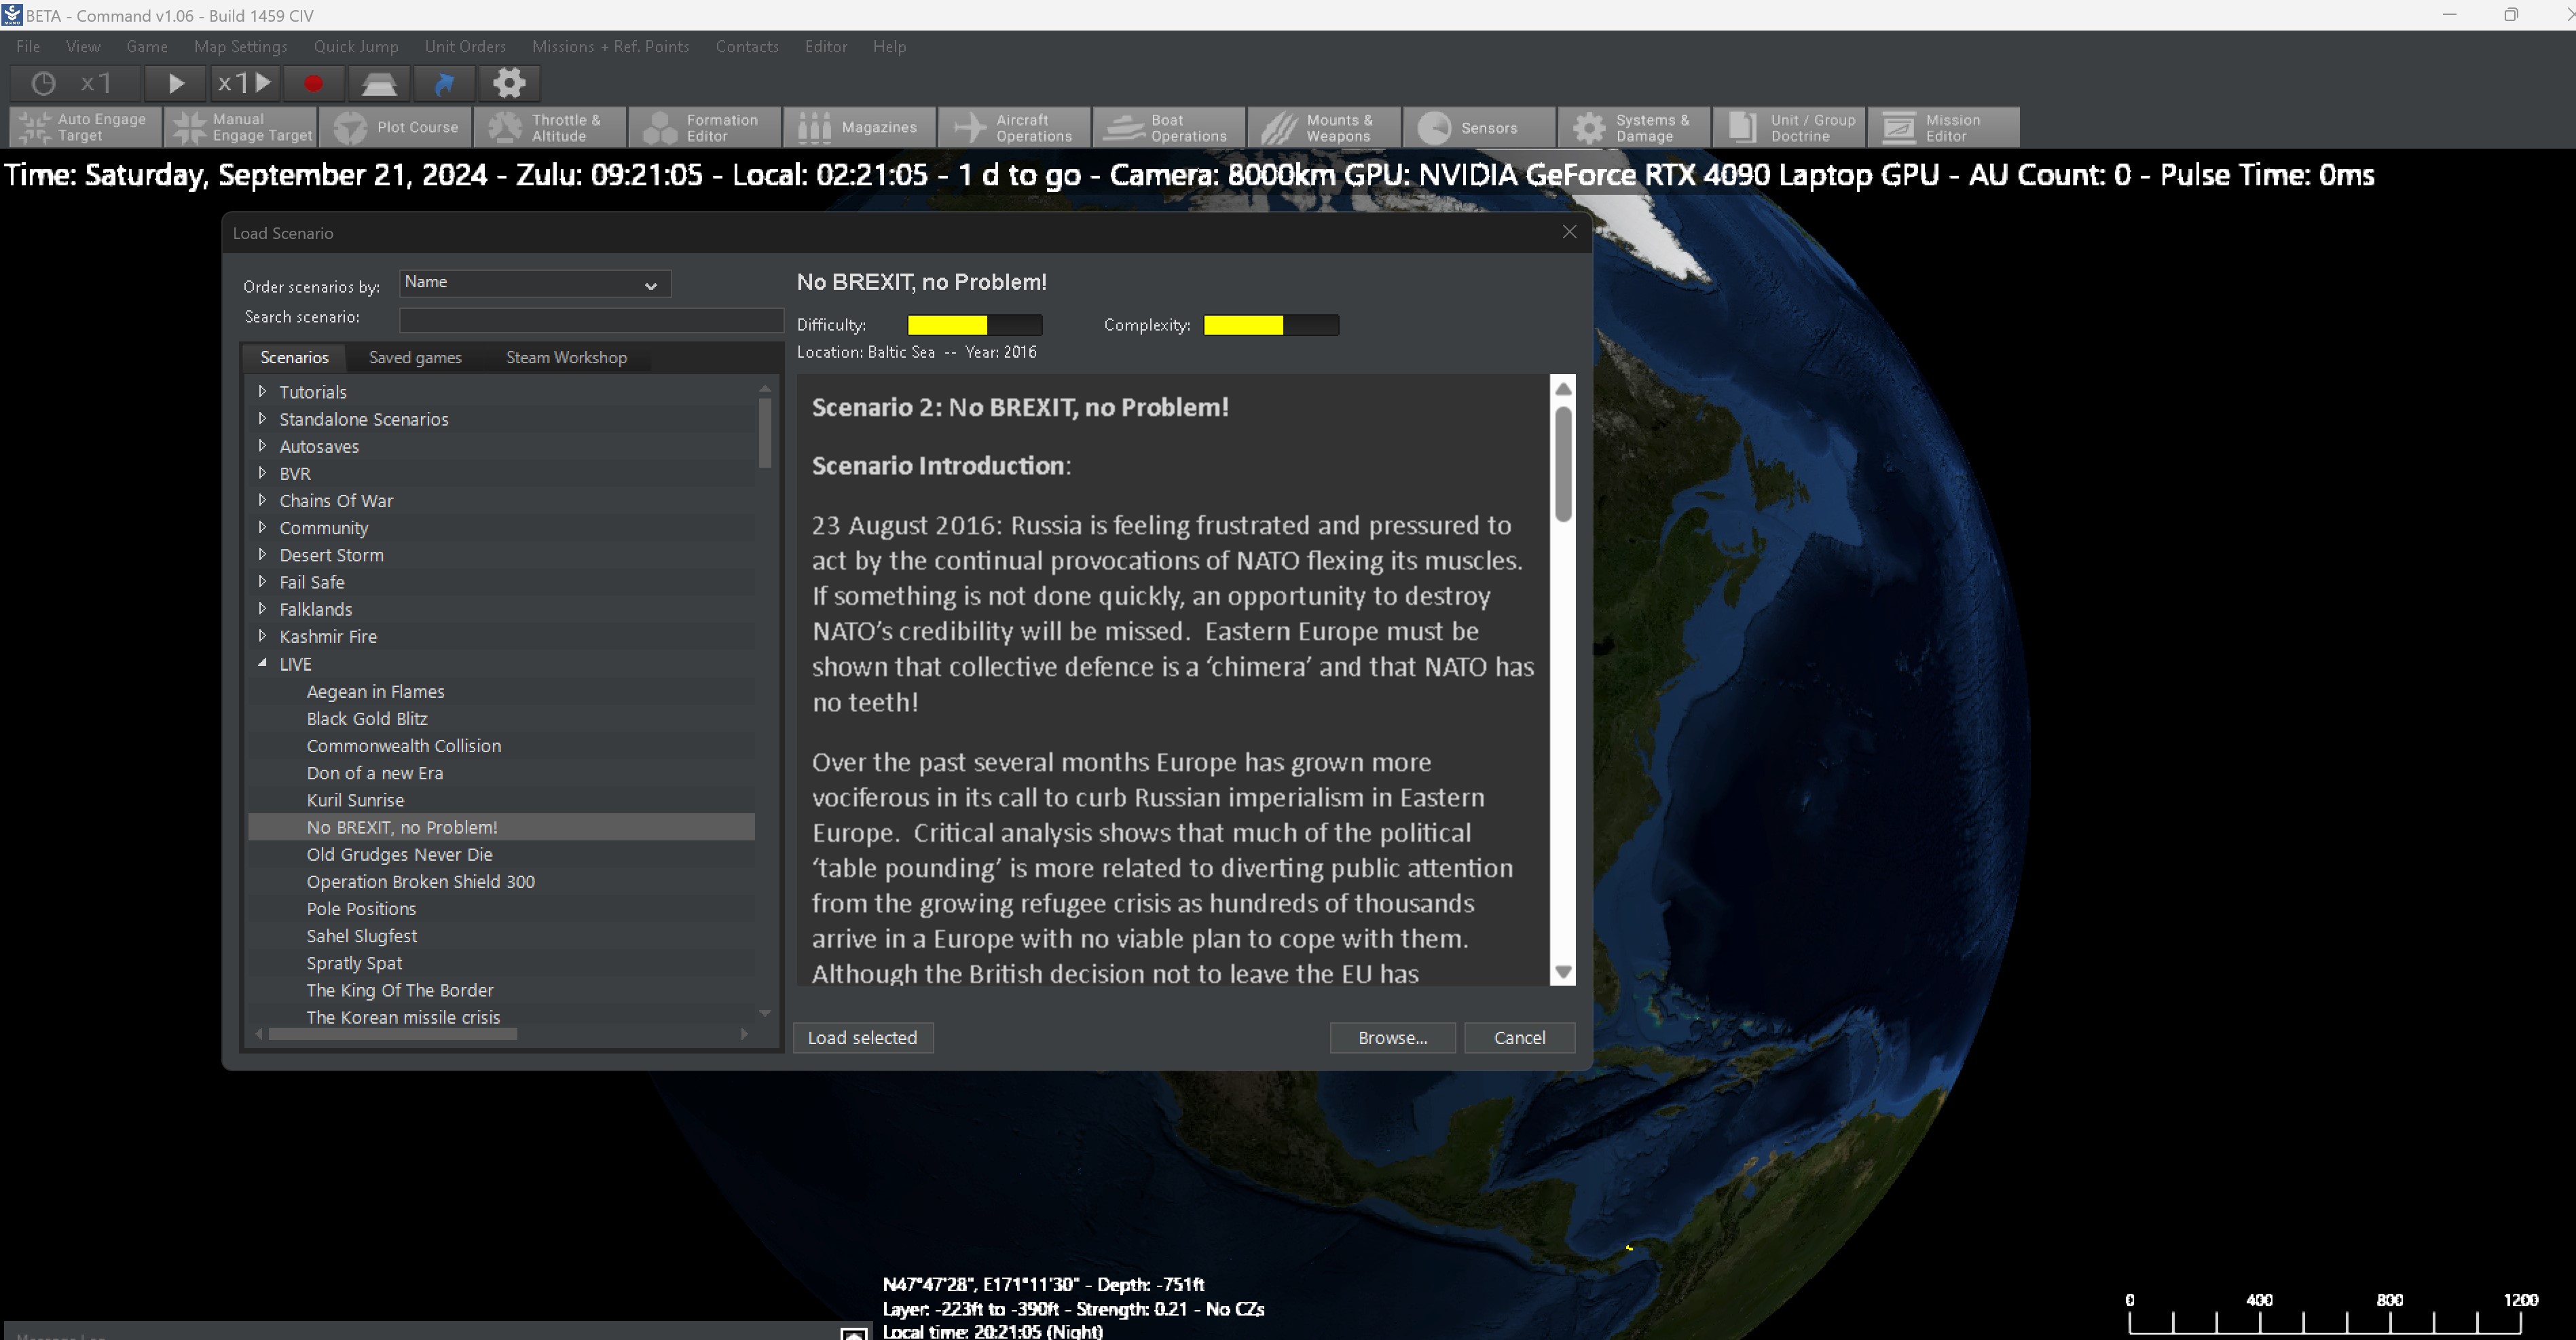Open the Systems & Damage window

[1634, 127]
